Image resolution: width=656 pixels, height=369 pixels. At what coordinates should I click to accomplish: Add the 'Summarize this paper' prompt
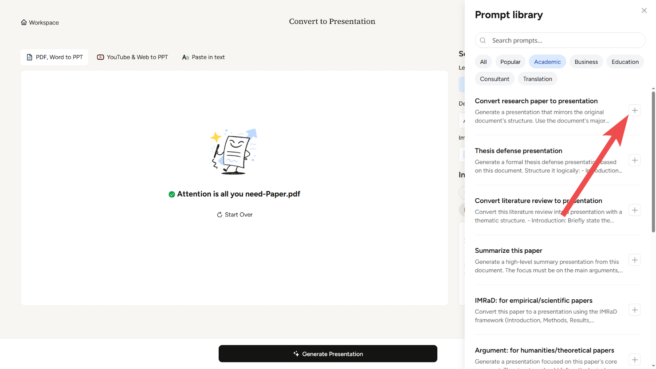coord(635,260)
